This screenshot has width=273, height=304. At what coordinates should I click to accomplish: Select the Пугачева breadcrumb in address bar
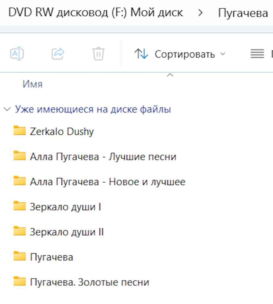coord(243,13)
